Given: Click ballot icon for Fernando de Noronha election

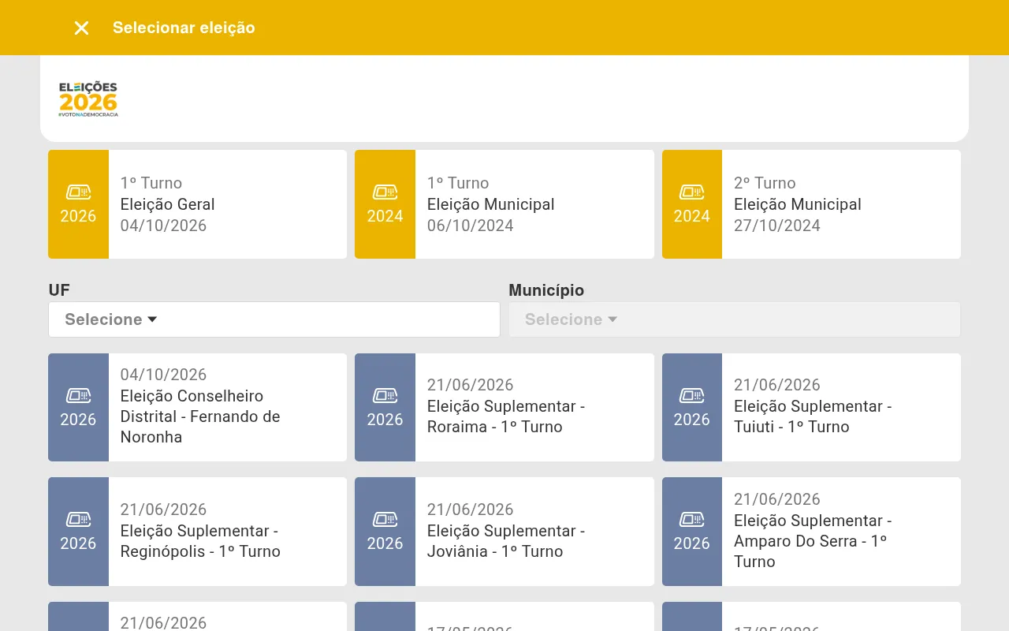Looking at the screenshot, I should (x=78, y=395).
